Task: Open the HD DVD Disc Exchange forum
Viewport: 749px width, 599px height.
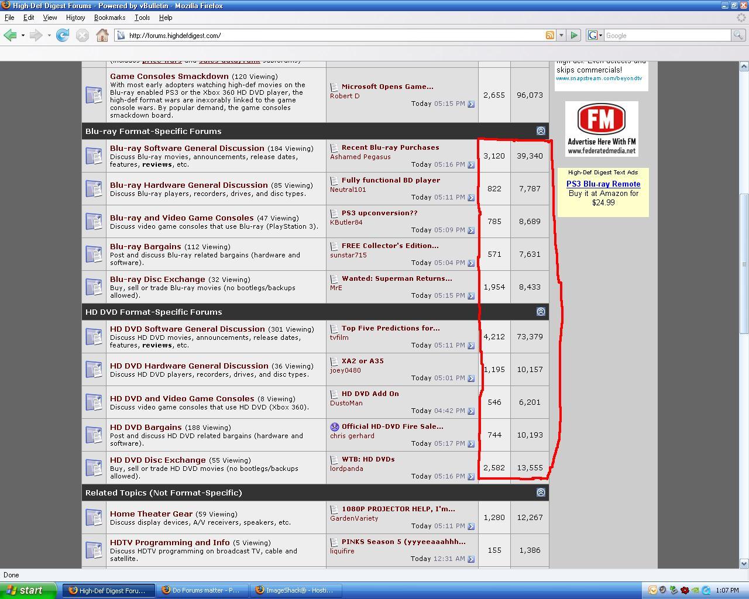Action: (x=158, y=460)
